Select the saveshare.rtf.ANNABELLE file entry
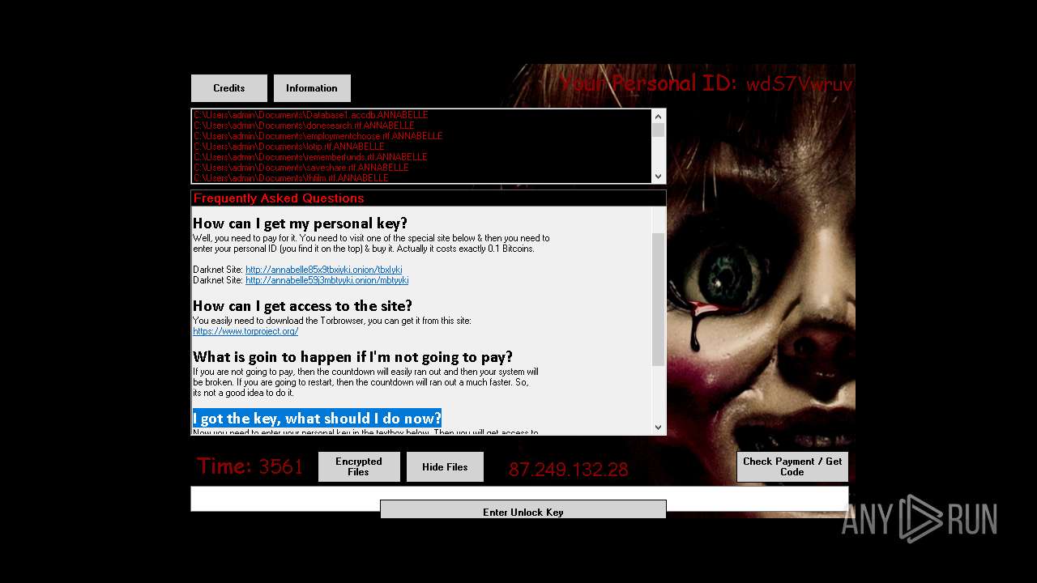Viewport: 1037px width, 583px height. 301,168
